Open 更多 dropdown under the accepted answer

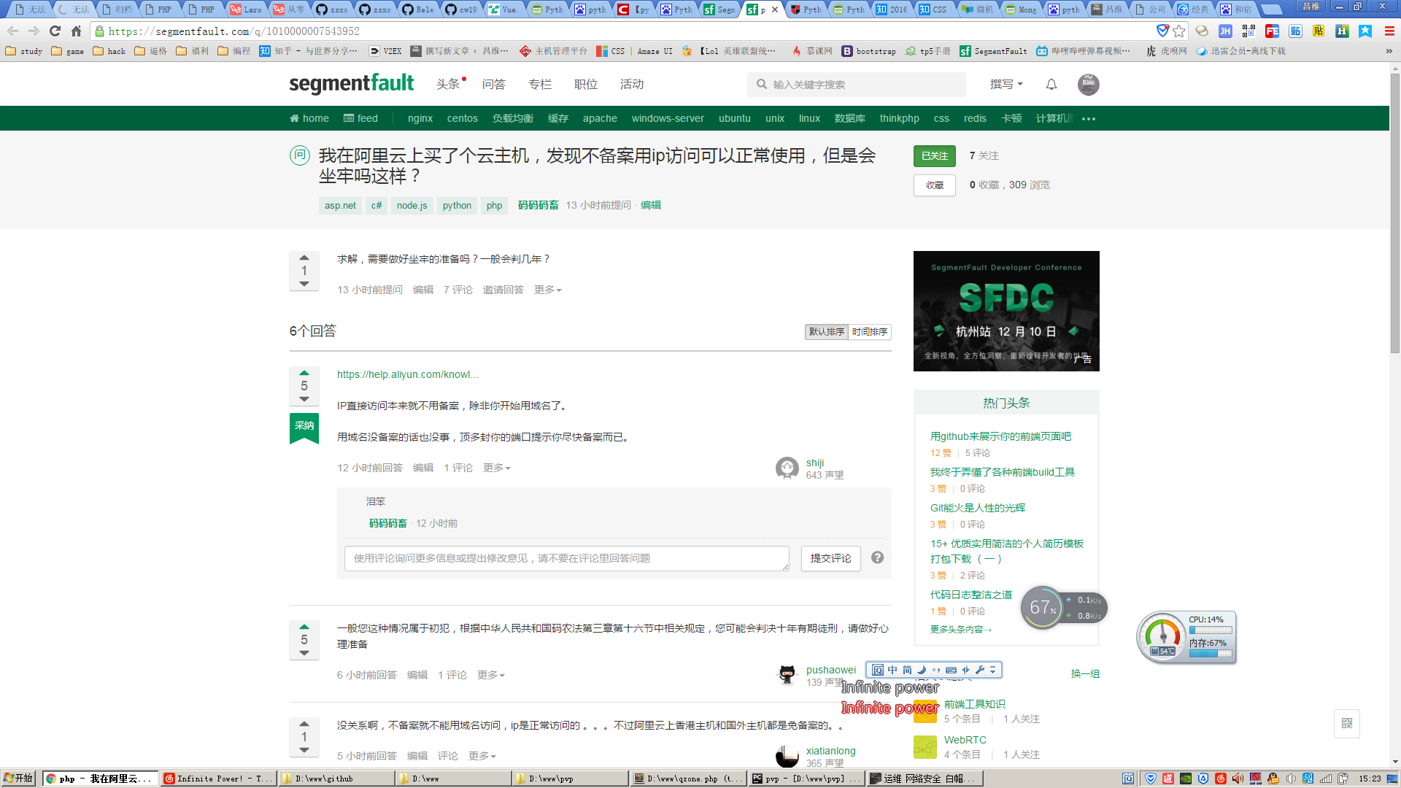click(x=496, y=468)
